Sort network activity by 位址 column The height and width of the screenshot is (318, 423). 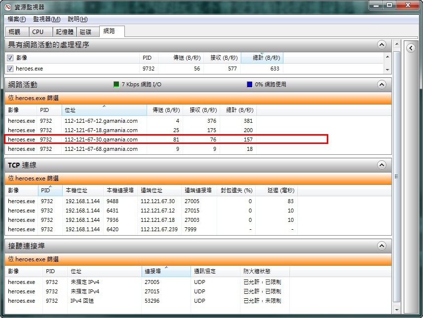coord(104,110)
